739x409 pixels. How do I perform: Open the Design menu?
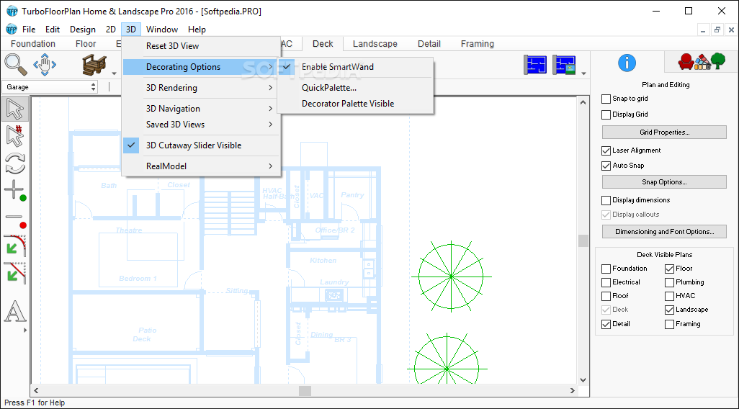83,30
